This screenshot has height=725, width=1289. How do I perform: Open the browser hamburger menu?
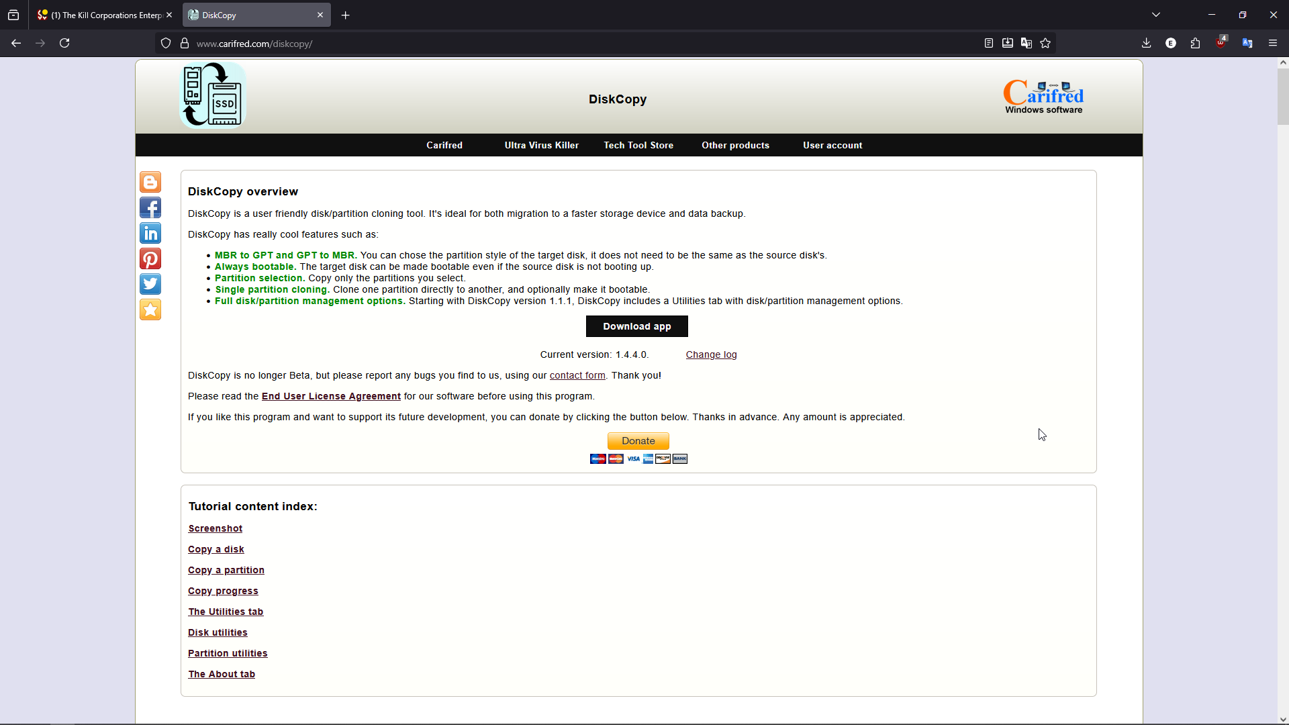point(1273,44)
